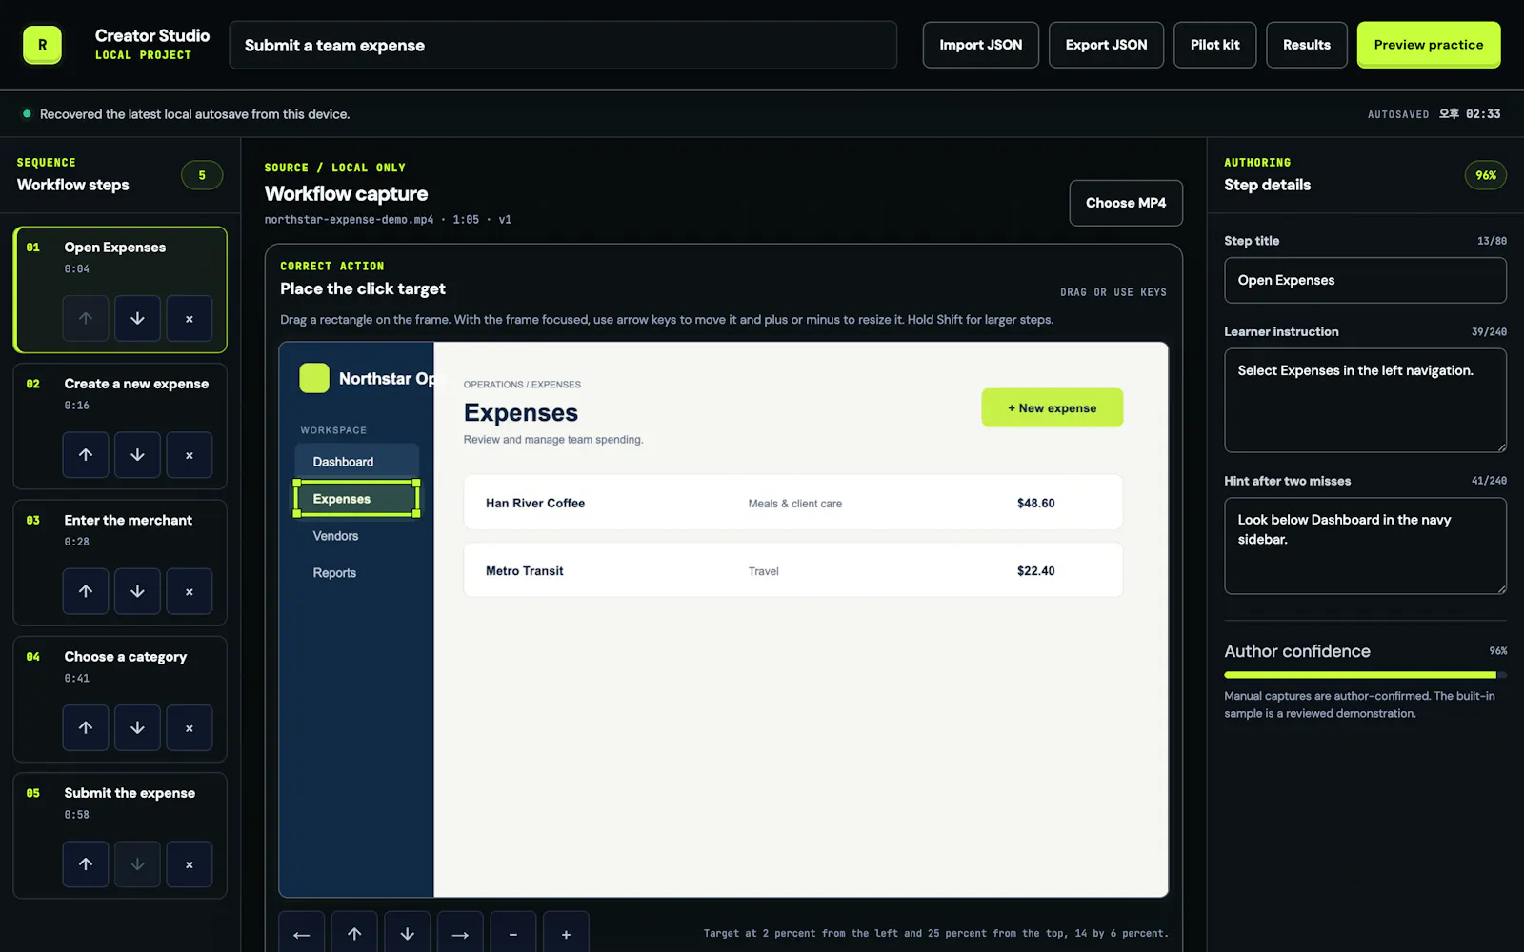1524x952 pixels.
Task: Edit the project title Submit a team expense
Action: [563, 45]
